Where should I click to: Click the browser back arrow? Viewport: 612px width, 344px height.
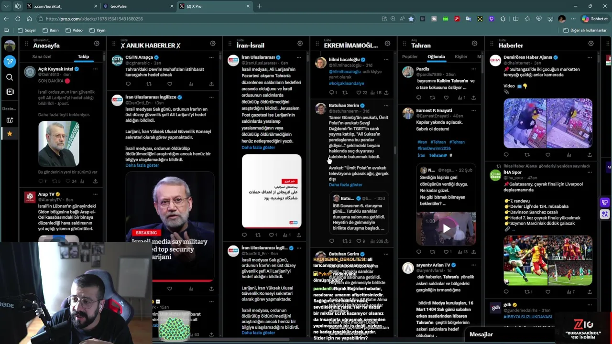click(6, 19)
